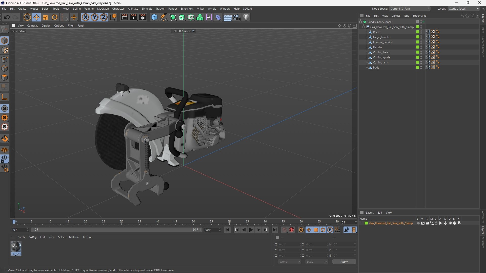
Task: Select the Cutting_head object
Action: click(381, 52)
